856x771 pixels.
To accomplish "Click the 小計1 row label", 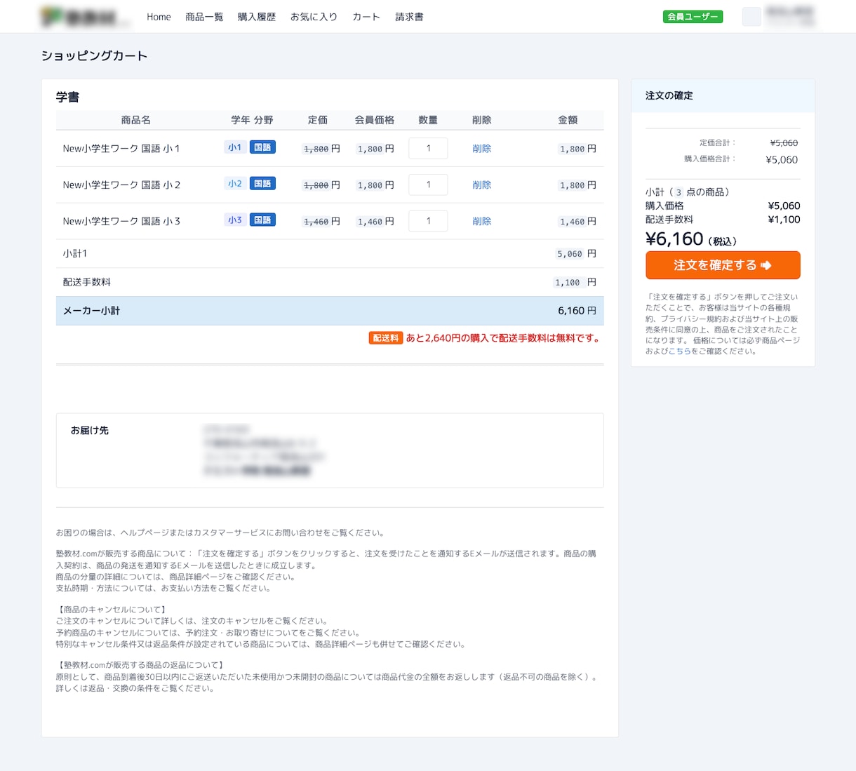I will 75,253.
